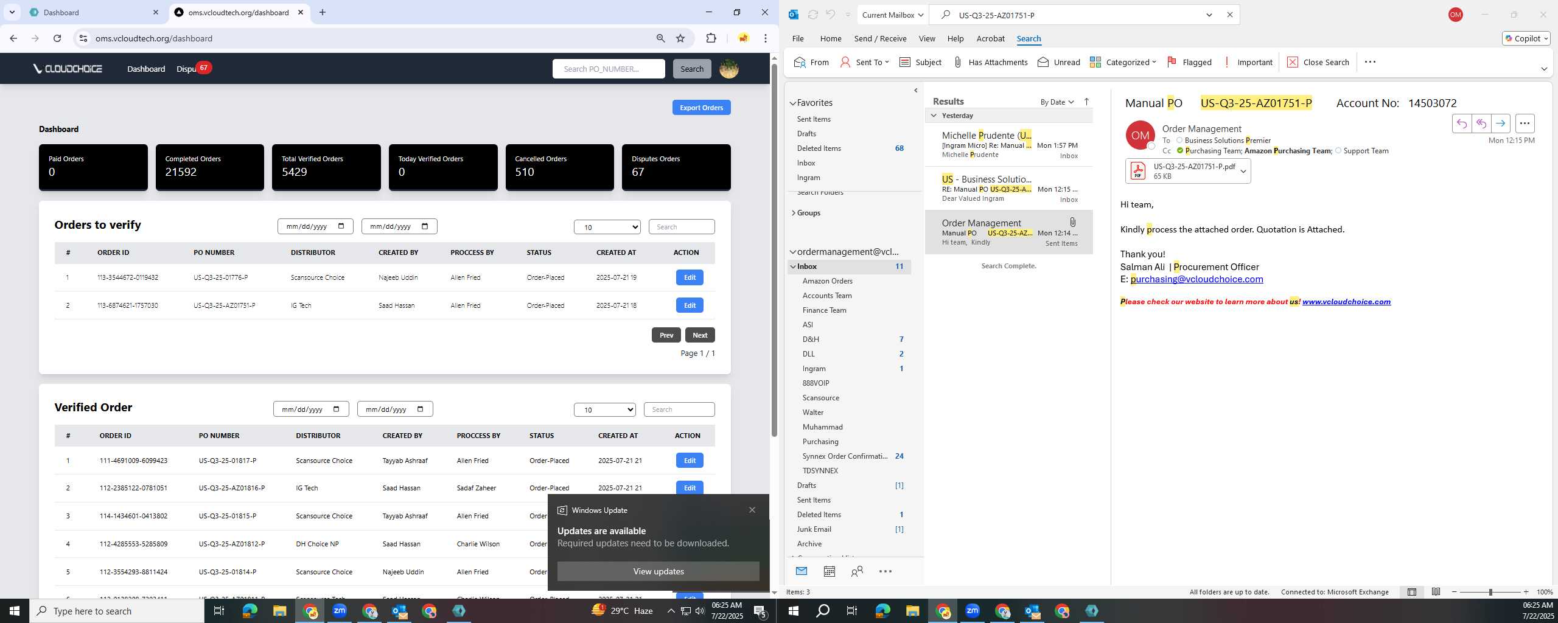Toggle Unread filter in Outlook search
The image size is (1558, 623).
pos(1059,62)
